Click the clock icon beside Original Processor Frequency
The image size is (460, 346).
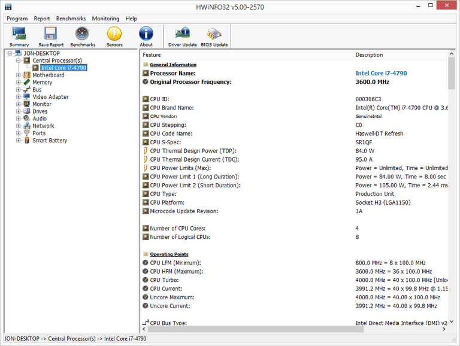tap(146, 81)
